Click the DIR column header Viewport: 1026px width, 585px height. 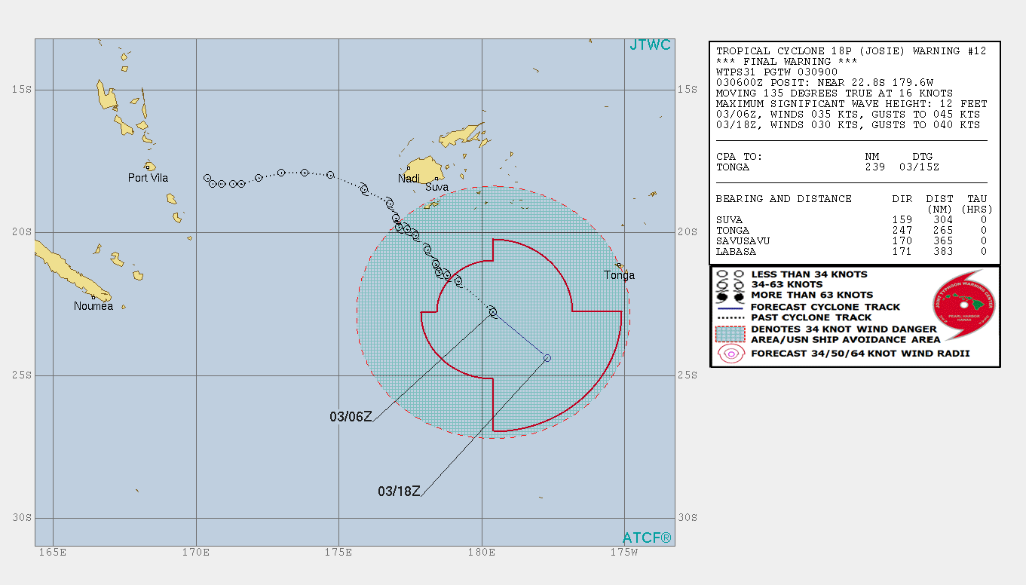[x=902, y=199]
